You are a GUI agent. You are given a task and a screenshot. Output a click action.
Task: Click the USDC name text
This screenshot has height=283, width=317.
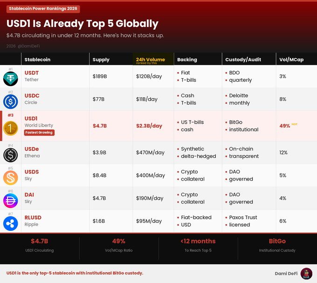click(x=32, y=95)
